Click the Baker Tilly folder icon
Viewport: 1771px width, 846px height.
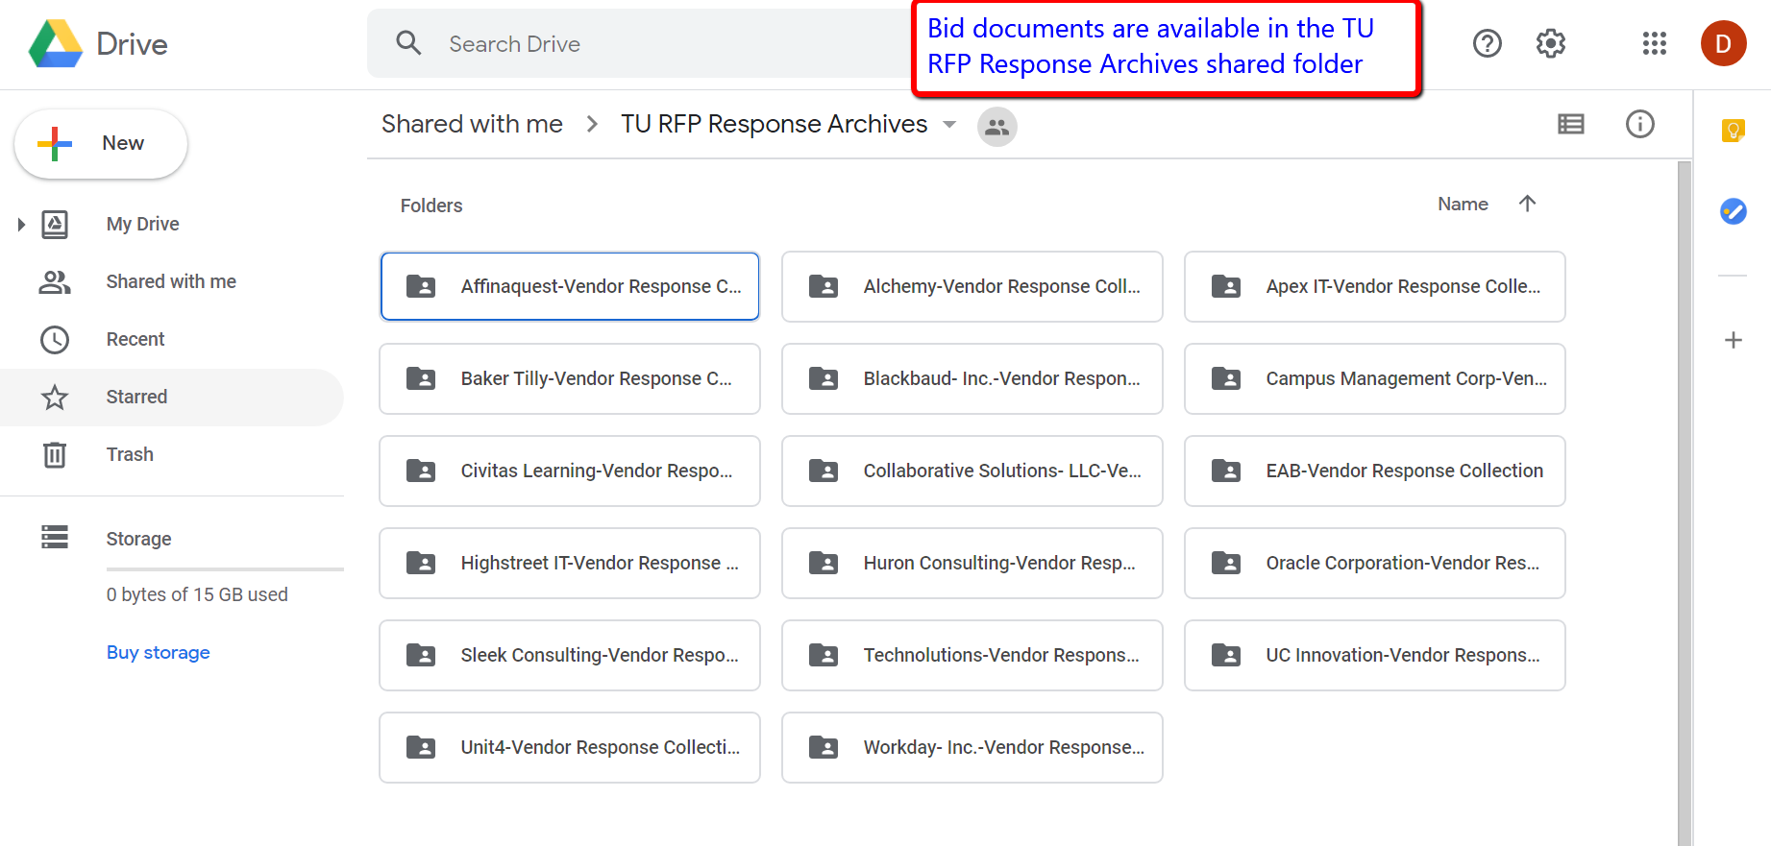(x=421, y=378)
